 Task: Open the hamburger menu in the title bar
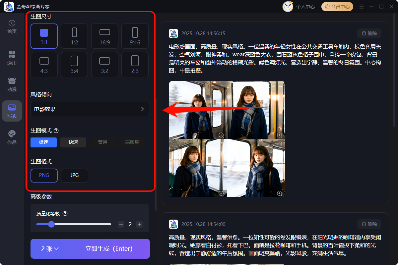pyautogui.click(x=361, y=6)
